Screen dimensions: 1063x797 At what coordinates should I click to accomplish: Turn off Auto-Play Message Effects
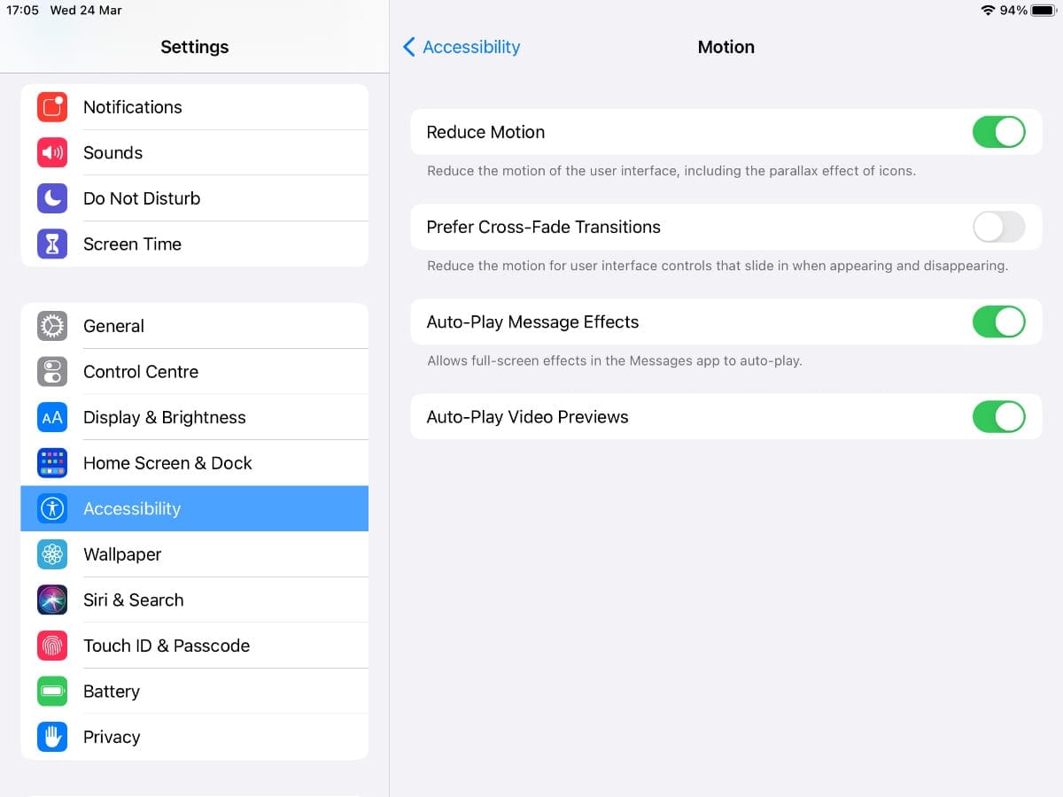click(x=999, y=321)
